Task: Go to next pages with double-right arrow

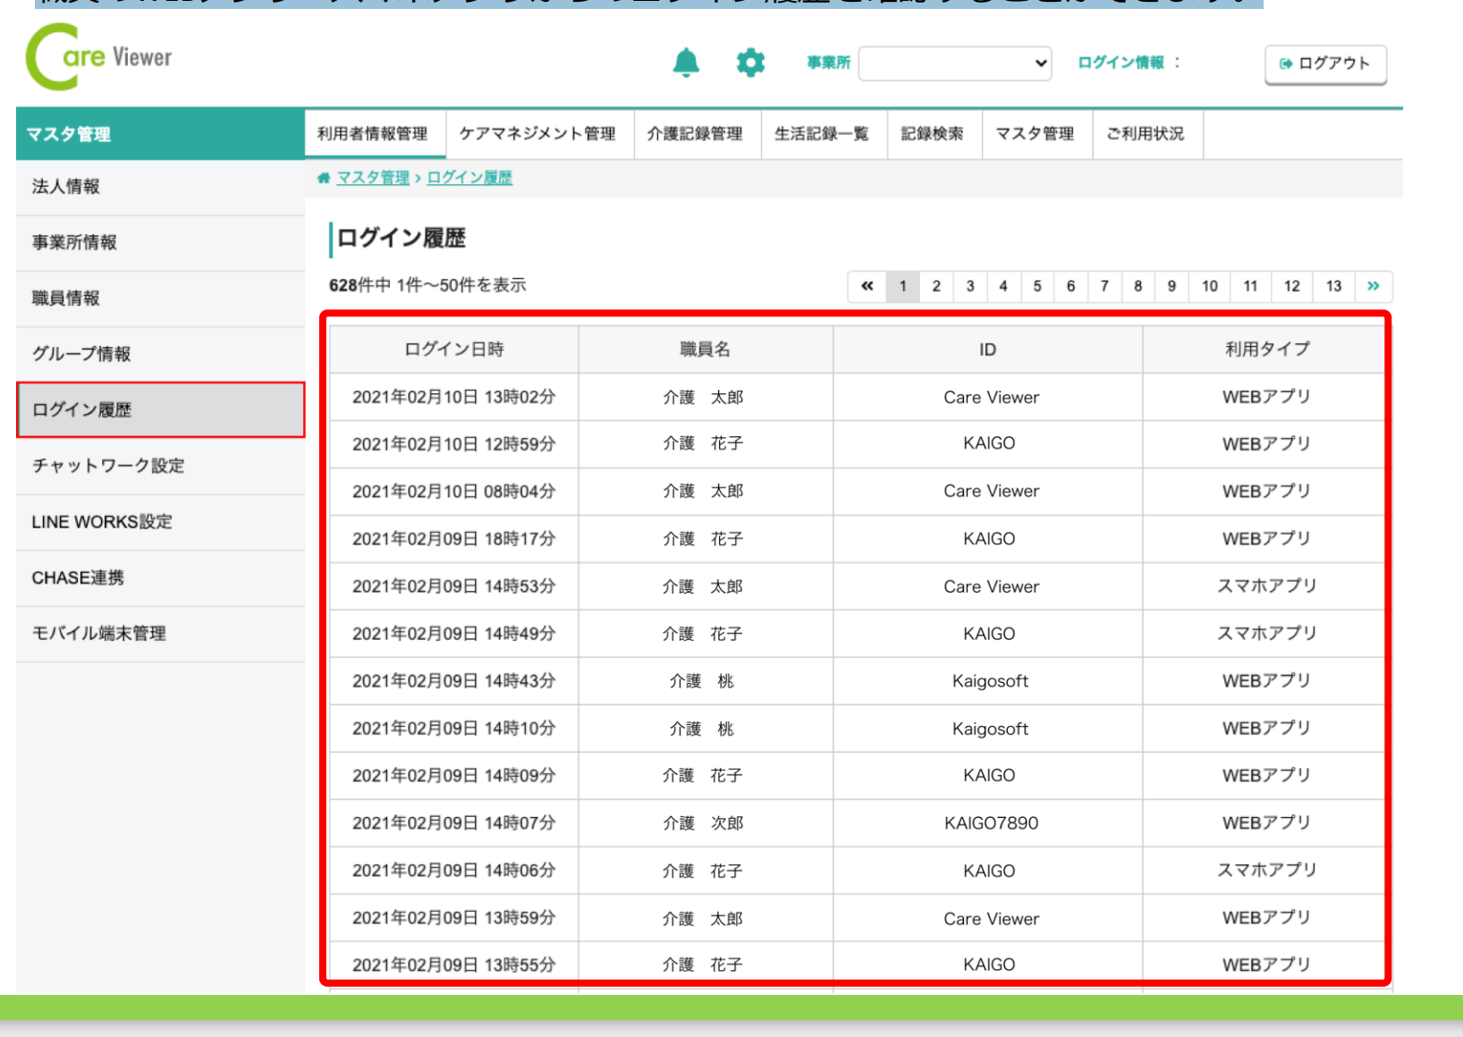Action: (1373, 286)
